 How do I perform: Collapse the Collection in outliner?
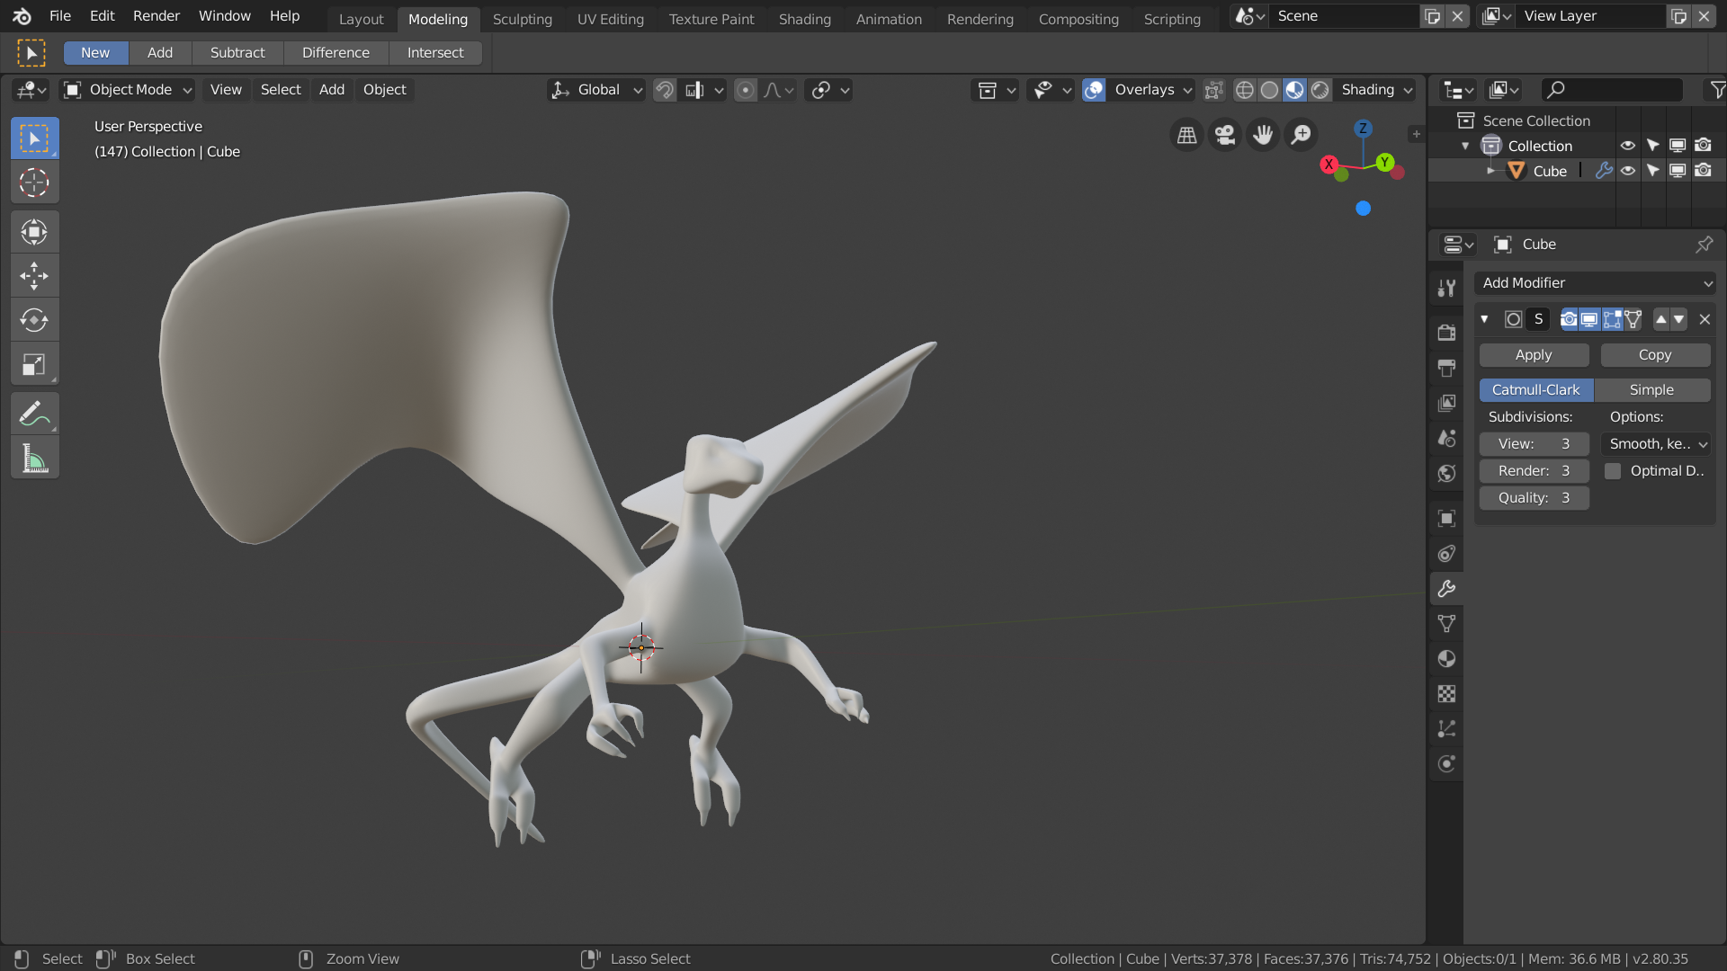1465,146
